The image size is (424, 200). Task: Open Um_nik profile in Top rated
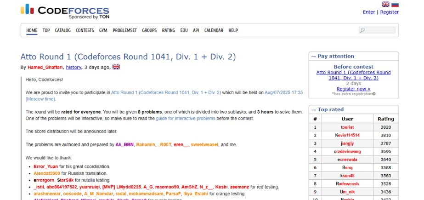[x=347, y=192]
